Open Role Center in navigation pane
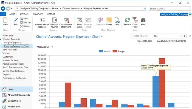Screen dimensions: 192x109 8,35
